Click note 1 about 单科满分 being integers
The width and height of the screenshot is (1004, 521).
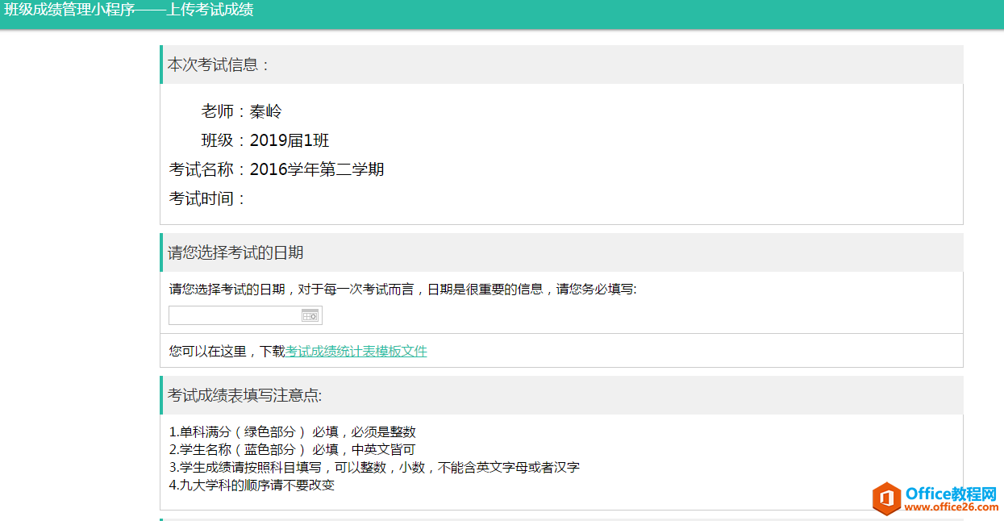tap(293, 432)
